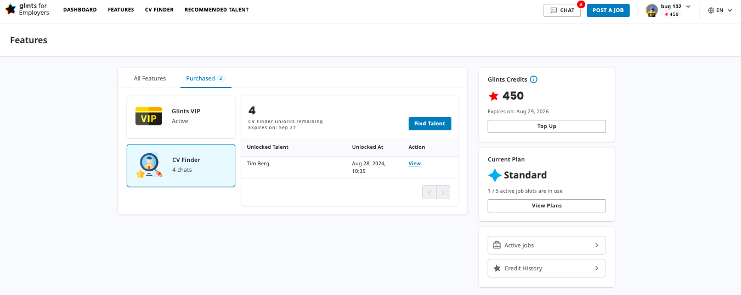Screen dimensions: 741x295
Task: Click the Active Jobs briefcase icon
Action: [x=497, y=245]
